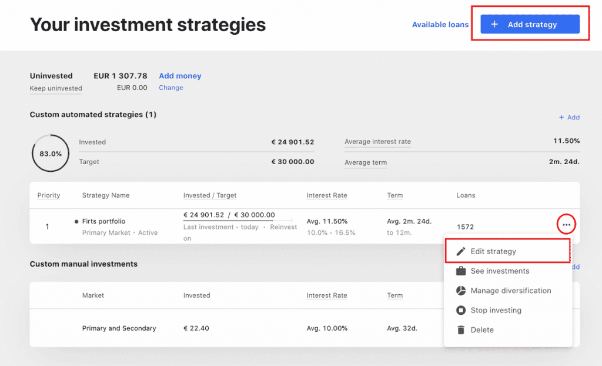Click the plus icon in Add strategy button
The height and width of the screenshot is (366, 602).
pyautogui.click(x=494, y=25)
